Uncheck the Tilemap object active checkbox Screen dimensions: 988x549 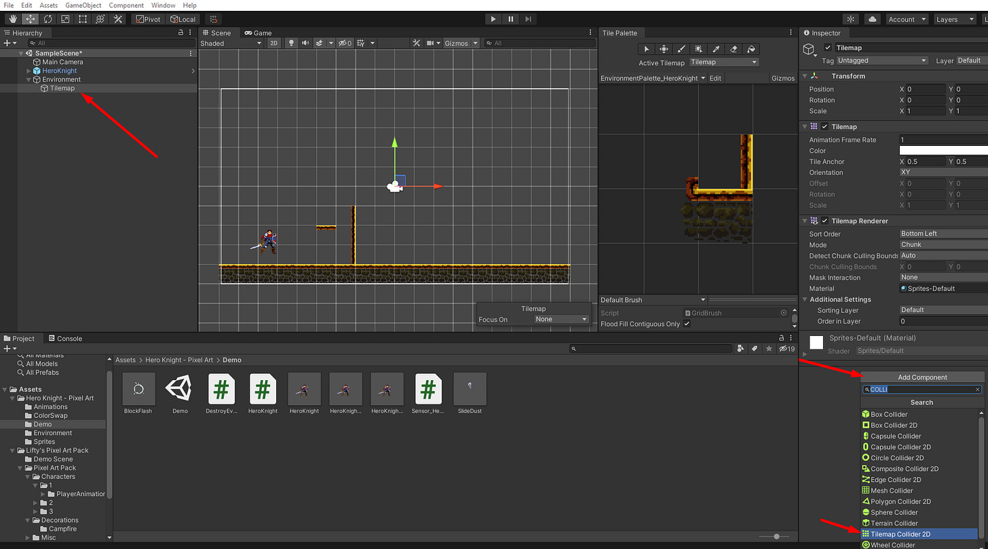pyautogui.click(x=827, y=48)
